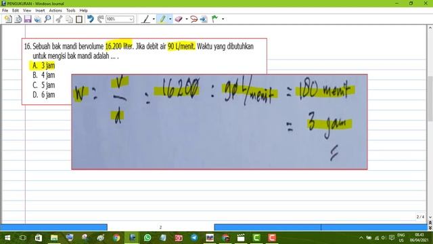The image size is (433, 244).
Task: Open recent notes toolbar icon
Action: coord(18,19)
